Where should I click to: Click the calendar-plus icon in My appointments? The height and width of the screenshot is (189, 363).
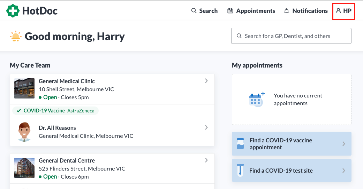click(x=257, y=99)
